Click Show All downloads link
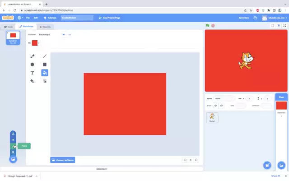 click(275, 176)
